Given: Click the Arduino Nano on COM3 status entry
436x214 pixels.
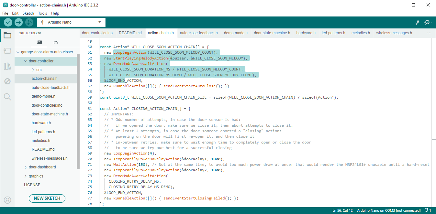Looking at the screenshot, I should 389,210.
